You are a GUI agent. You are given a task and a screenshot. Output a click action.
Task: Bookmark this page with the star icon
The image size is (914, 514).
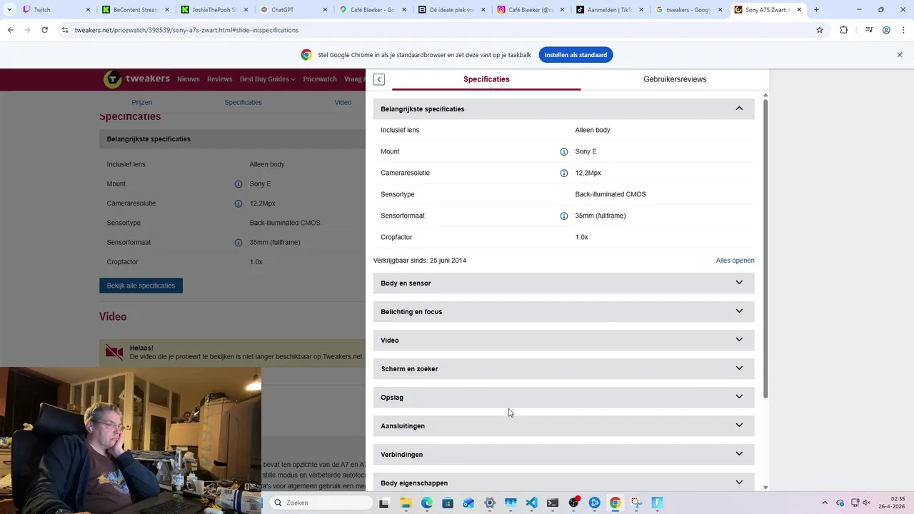(820, 30)
